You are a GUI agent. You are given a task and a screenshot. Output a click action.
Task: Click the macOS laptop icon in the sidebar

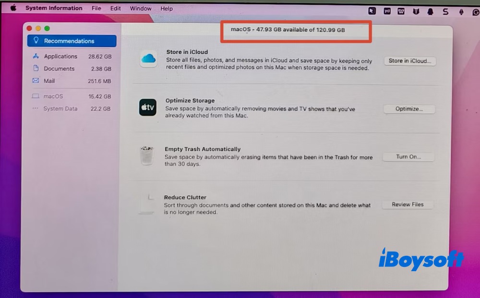coord(36,96)
